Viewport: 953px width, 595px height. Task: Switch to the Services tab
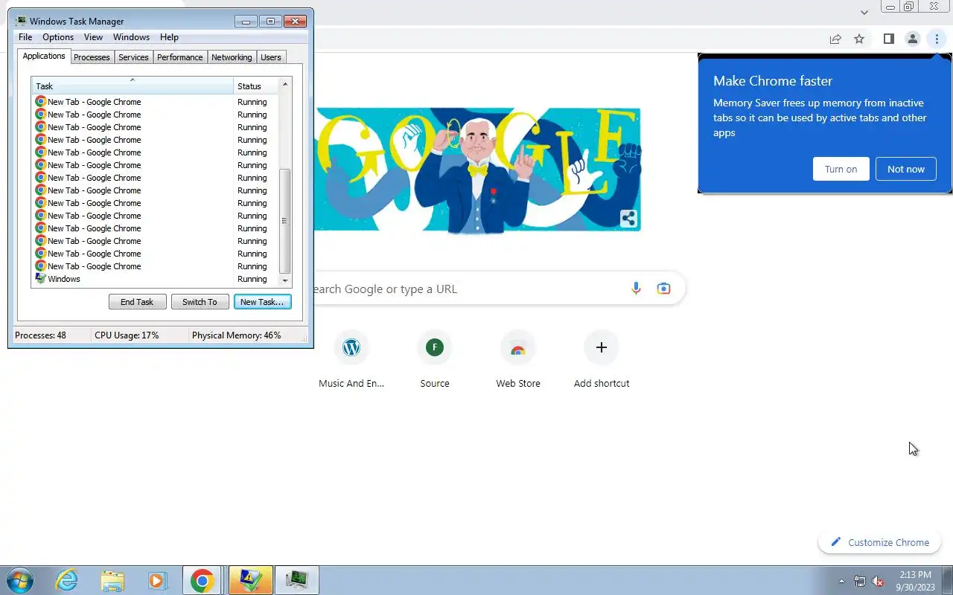tap(133, 57)
